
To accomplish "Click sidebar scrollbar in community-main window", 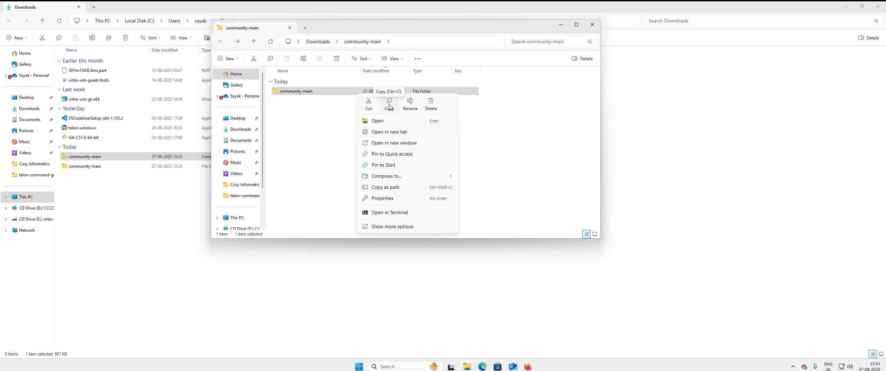I will 263,130.
